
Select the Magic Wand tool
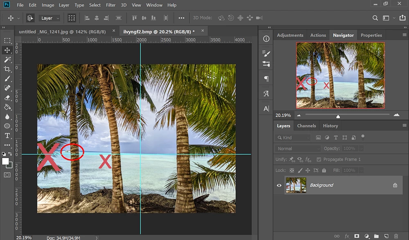(x=7, y=59)
